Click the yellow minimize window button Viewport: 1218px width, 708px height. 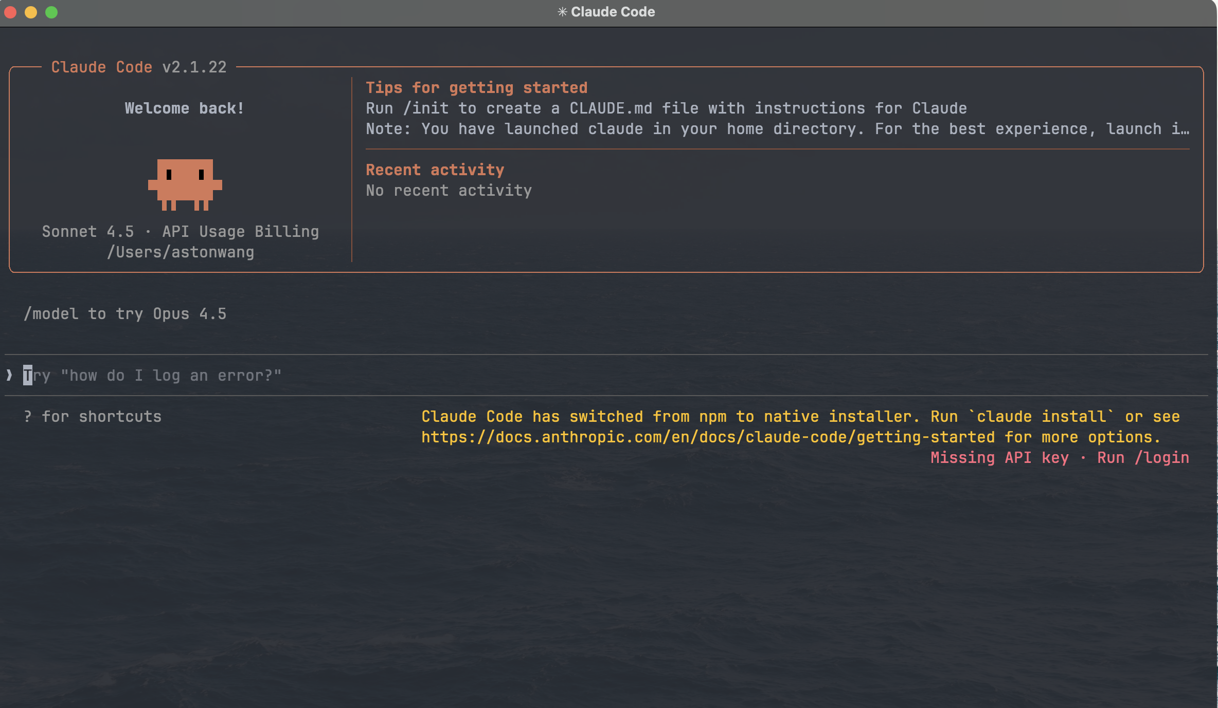pyautogui.click(x=31, y=12)
